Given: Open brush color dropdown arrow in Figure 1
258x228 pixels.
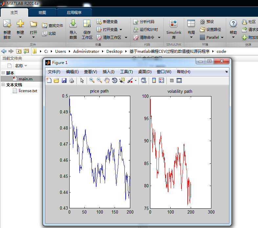Looking at the screenshot, I should tap(136, 81).
